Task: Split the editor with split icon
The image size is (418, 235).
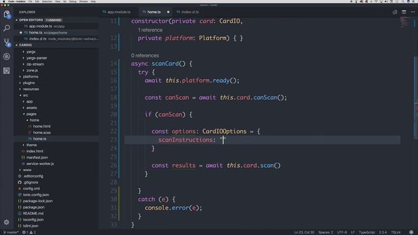Action: click(x=404, y=12)
